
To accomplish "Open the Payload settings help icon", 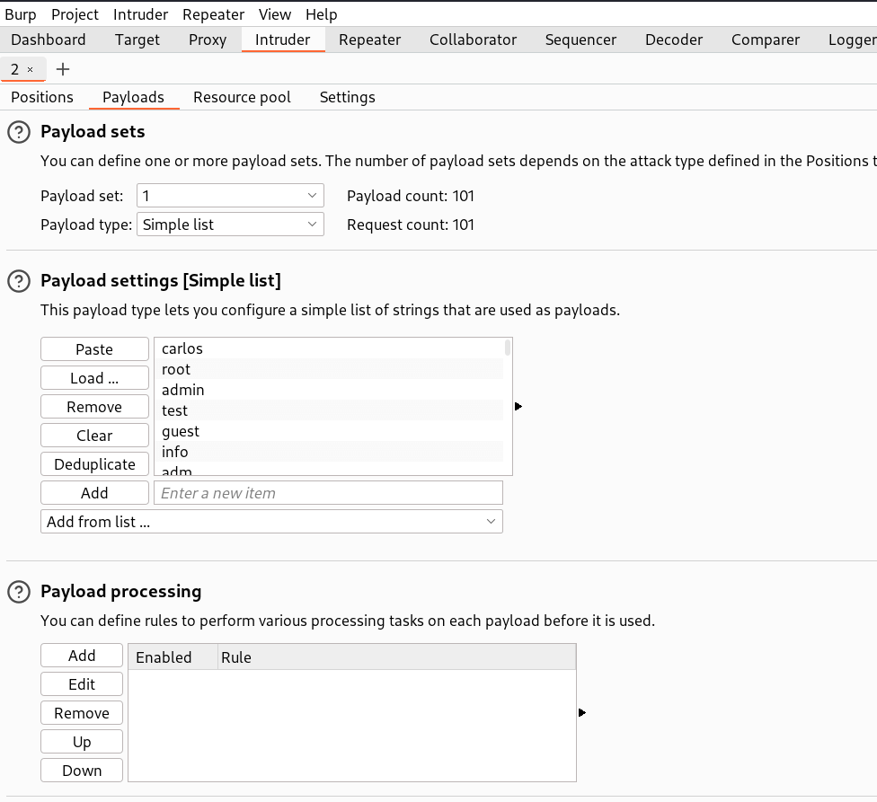I will pyautogui.click(x=19, y=281).
